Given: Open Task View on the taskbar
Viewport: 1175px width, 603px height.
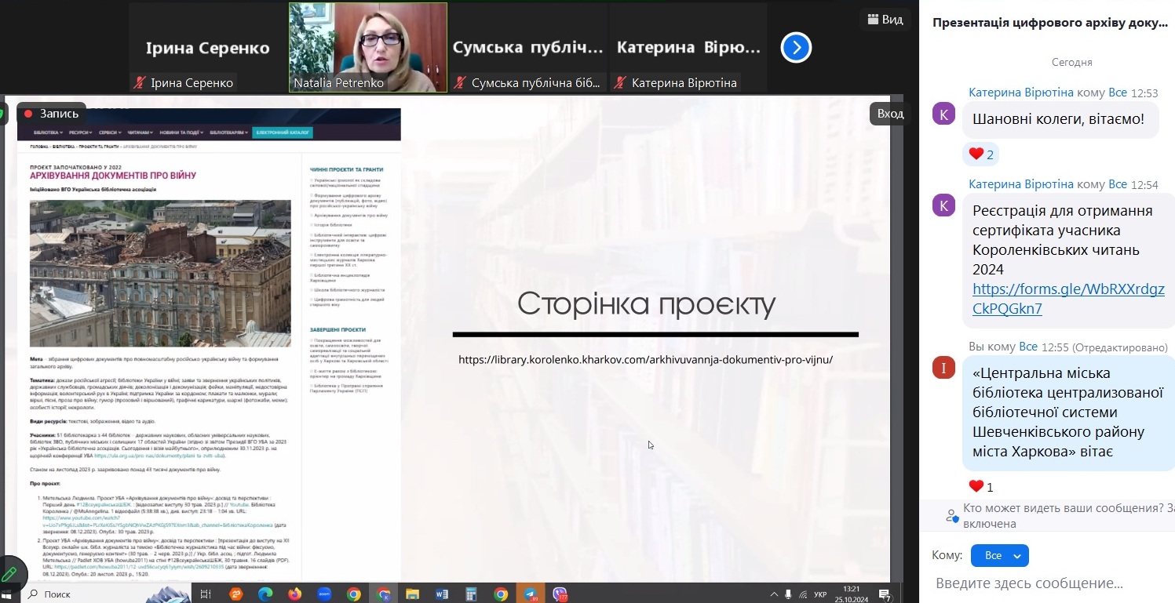Looking at the screenshot, I should [206, 594].
